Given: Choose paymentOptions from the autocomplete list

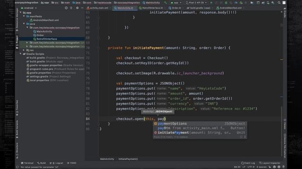Looking at the screenshot, I should pyautogui.click(x=200, y=123).
